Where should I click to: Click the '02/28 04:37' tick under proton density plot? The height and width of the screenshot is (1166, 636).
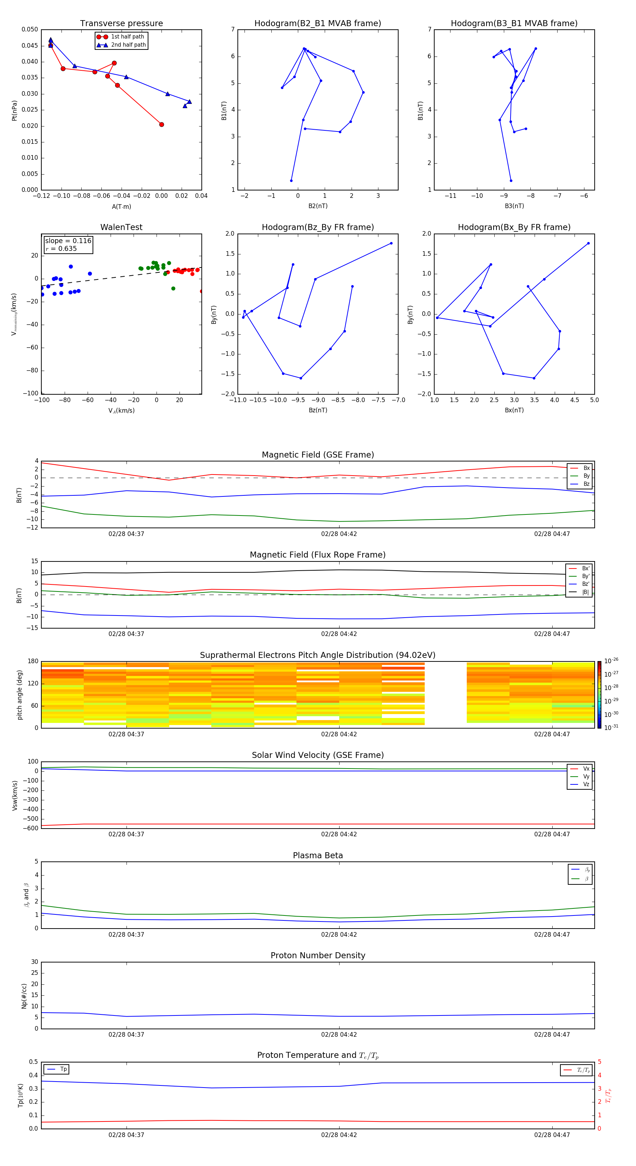pyautogui.click(x=126, y=1035)
